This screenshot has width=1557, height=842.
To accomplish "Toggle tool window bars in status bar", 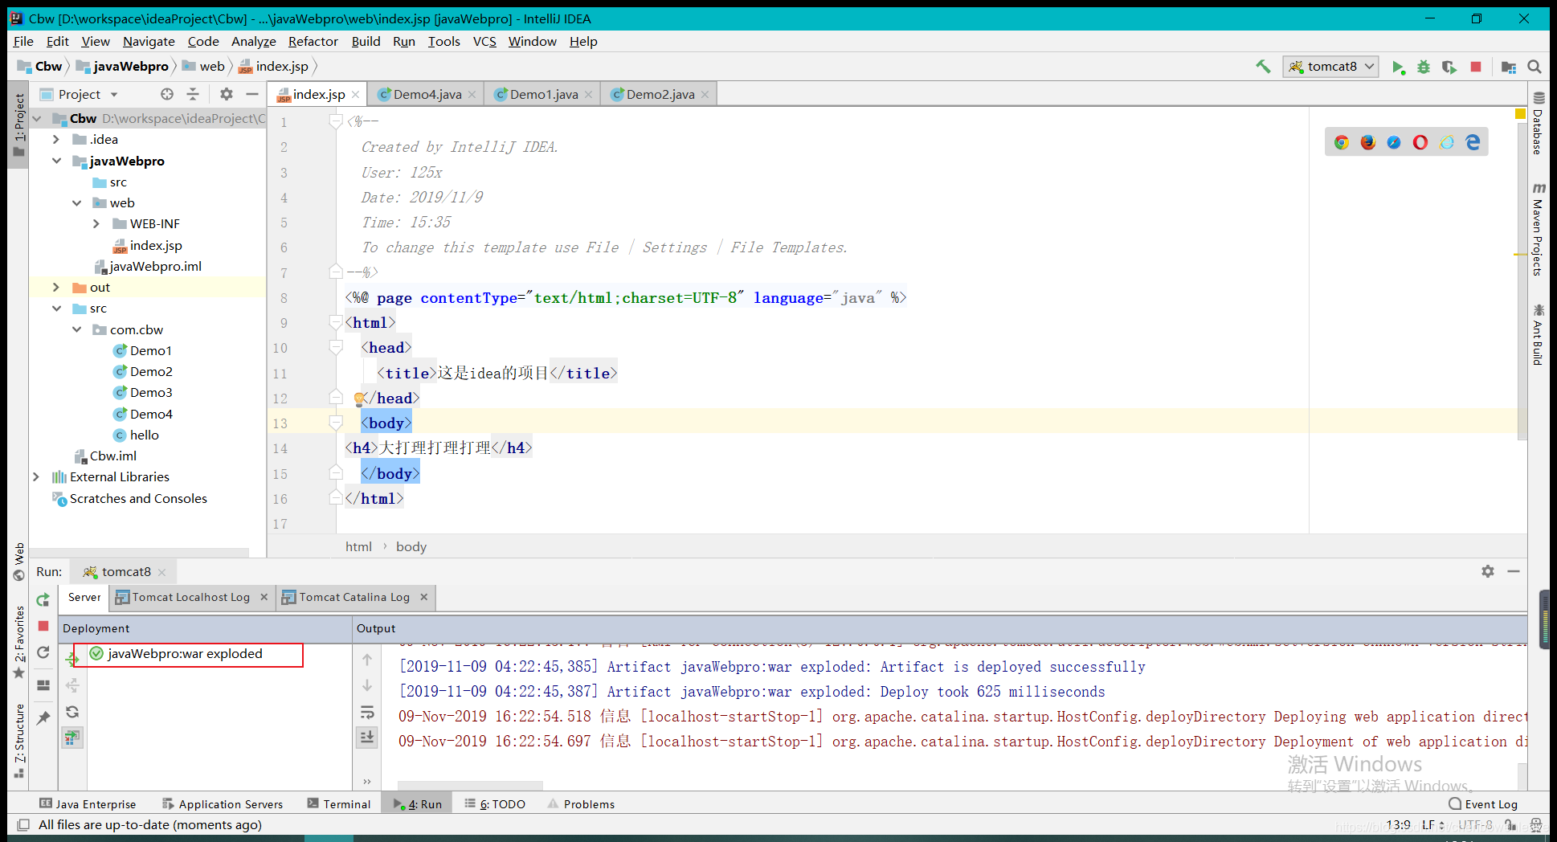I will 23,825.
